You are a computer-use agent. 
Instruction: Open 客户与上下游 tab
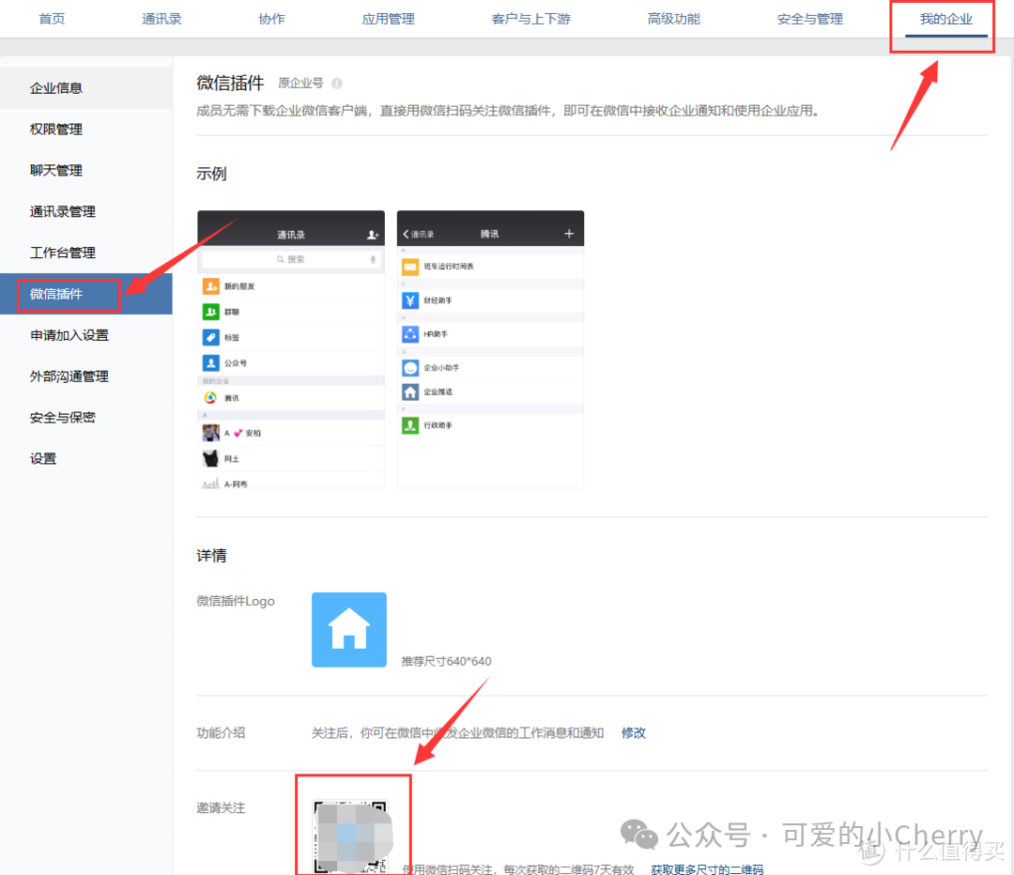pos(530,19)
